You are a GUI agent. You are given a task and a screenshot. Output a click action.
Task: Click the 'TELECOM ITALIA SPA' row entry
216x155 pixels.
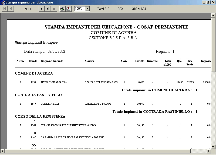pos(54,82)
